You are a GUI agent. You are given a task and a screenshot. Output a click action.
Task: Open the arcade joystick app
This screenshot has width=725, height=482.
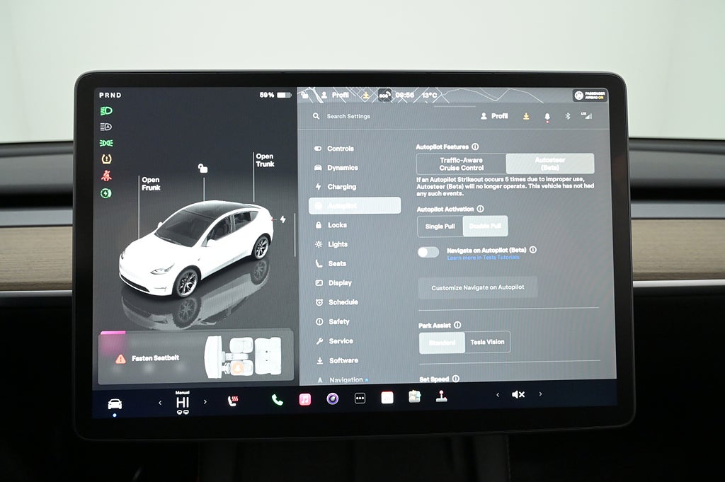pos(441,396)
